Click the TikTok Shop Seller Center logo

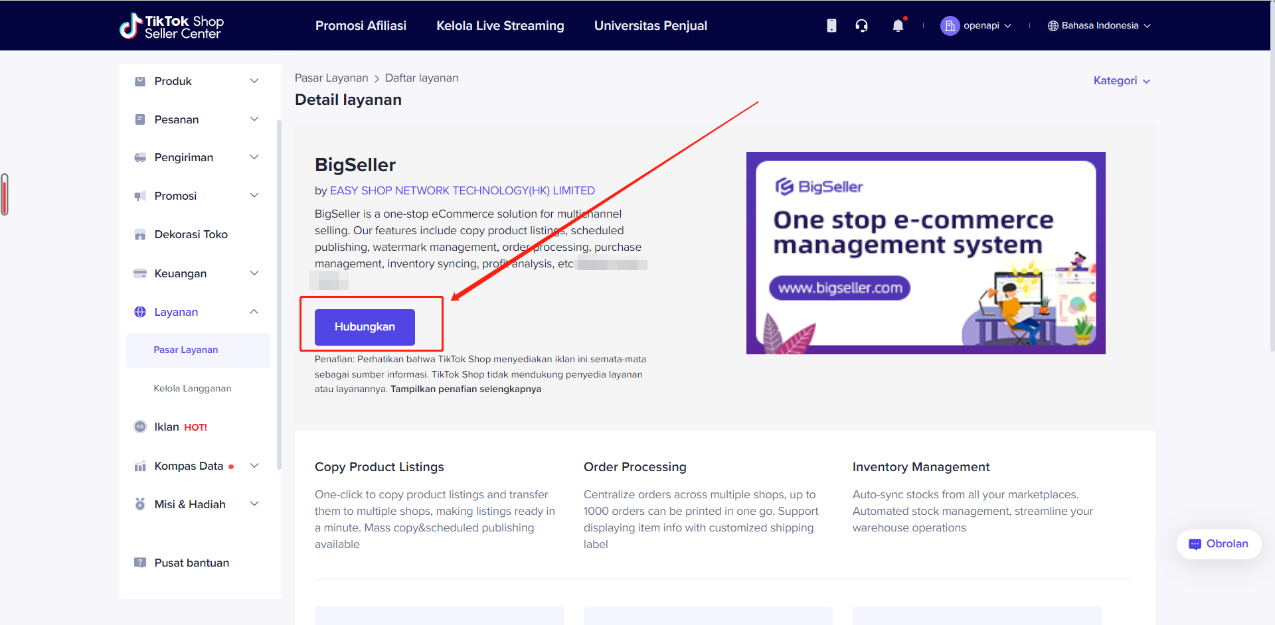coord(171,27)
